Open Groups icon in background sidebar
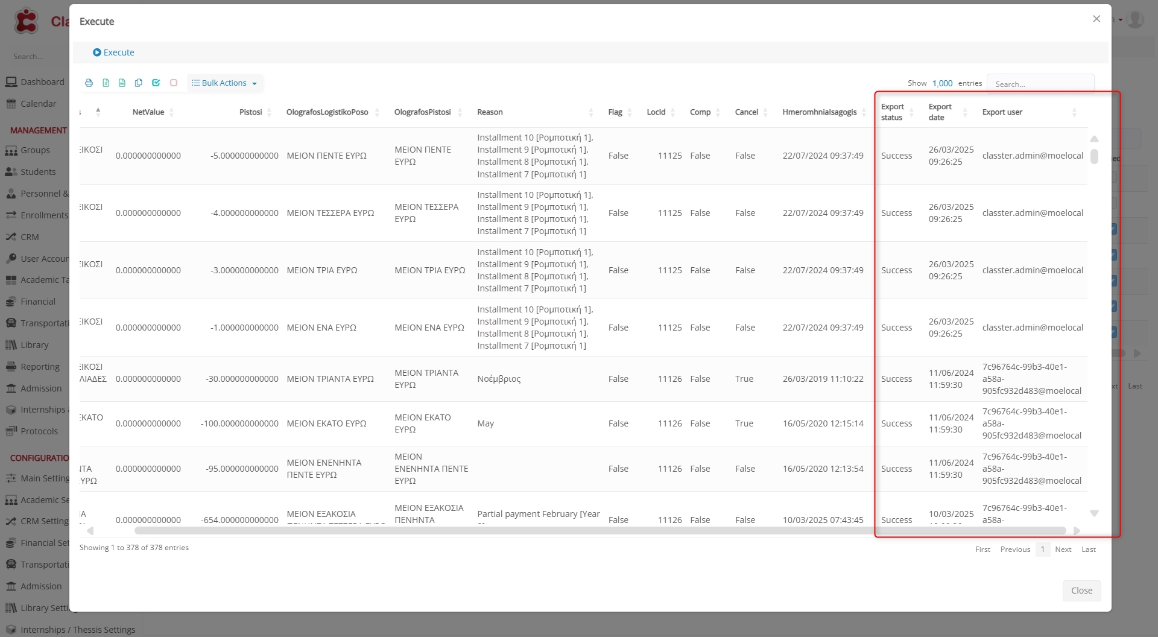Viewport: 1158px width, 637px height. [11, 150]
